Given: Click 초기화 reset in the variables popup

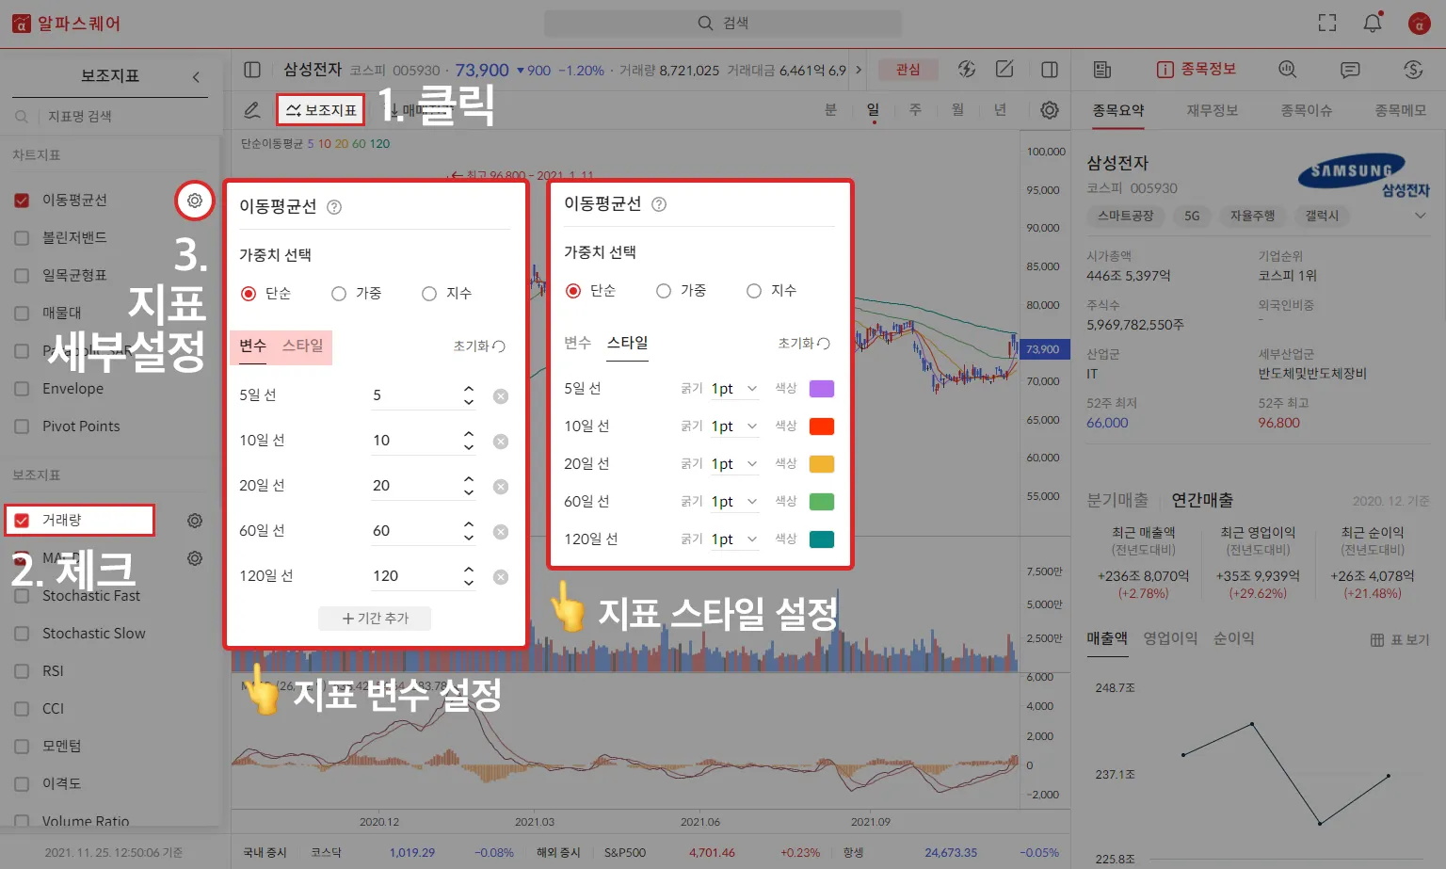Looking at the screenshot, I should point(479,346).
